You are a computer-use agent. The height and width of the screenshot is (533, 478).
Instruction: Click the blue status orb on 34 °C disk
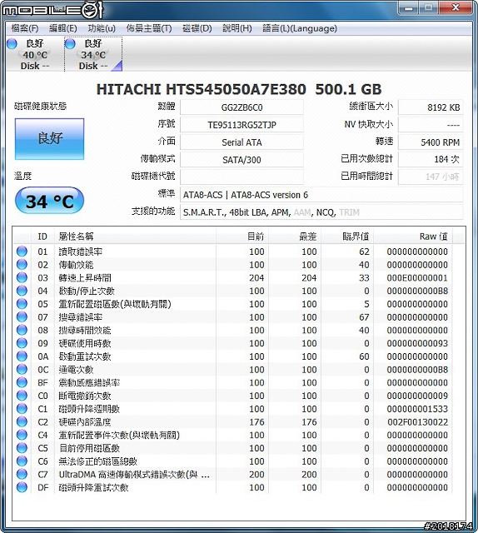[x=70, y=43]
